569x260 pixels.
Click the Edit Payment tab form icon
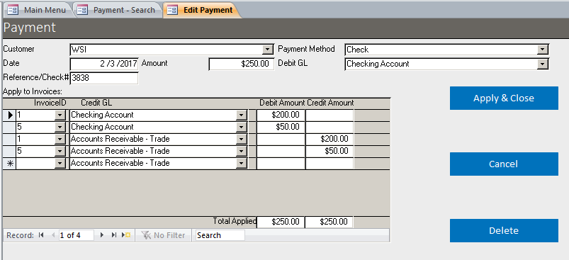click(x=172, y=9)
